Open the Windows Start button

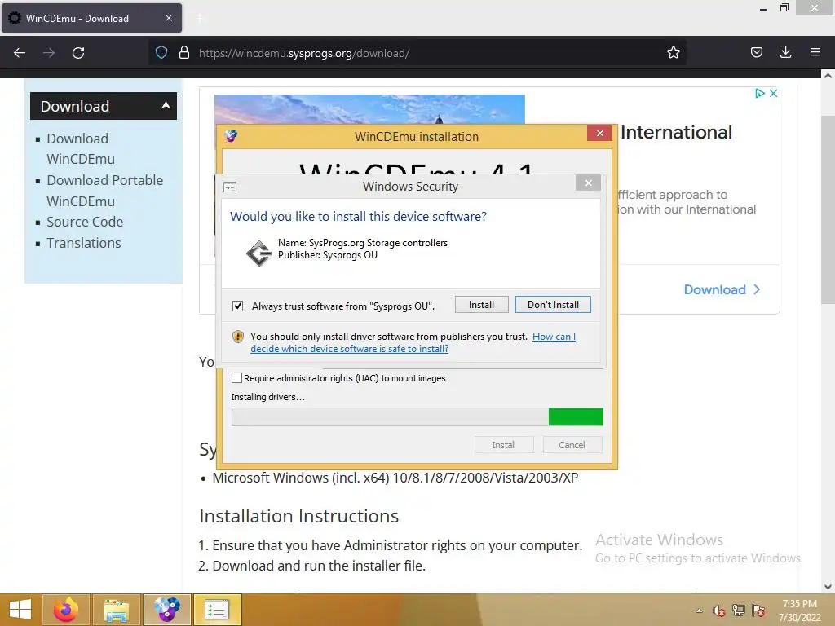click(x=20, y=610)
